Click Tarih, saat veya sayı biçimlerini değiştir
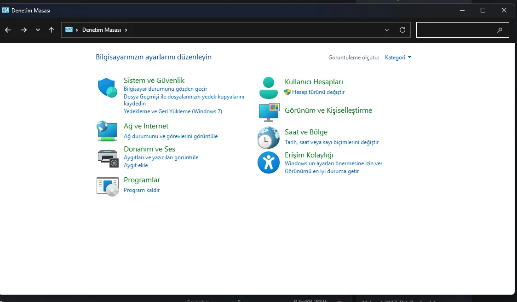This screenshot has height=302, width=517. pos(332,142)
